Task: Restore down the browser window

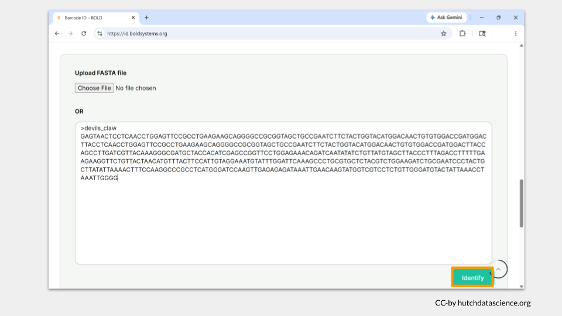Action: click(499, 18)
